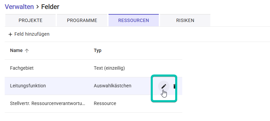Go to the RISIKEN tab
The width and height of the screenshot is (270, 121).
click(185, 20)
